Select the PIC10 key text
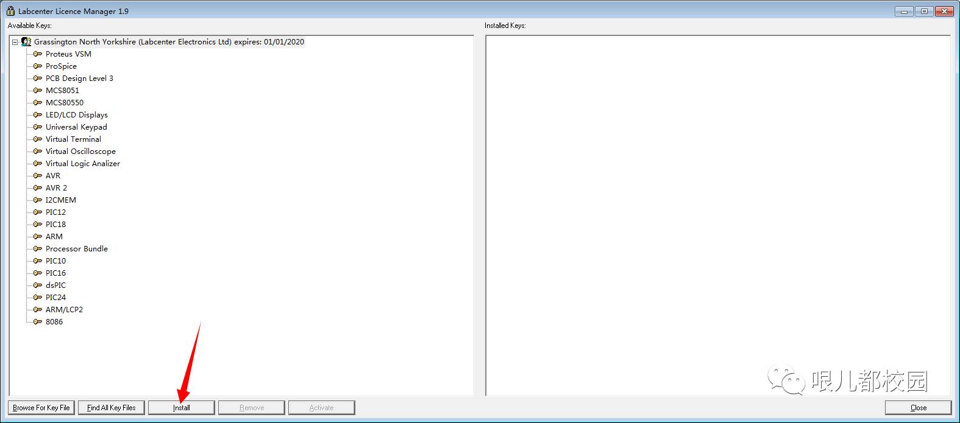The height and width of the screenshot is (423, 960). tap(55, 261)
